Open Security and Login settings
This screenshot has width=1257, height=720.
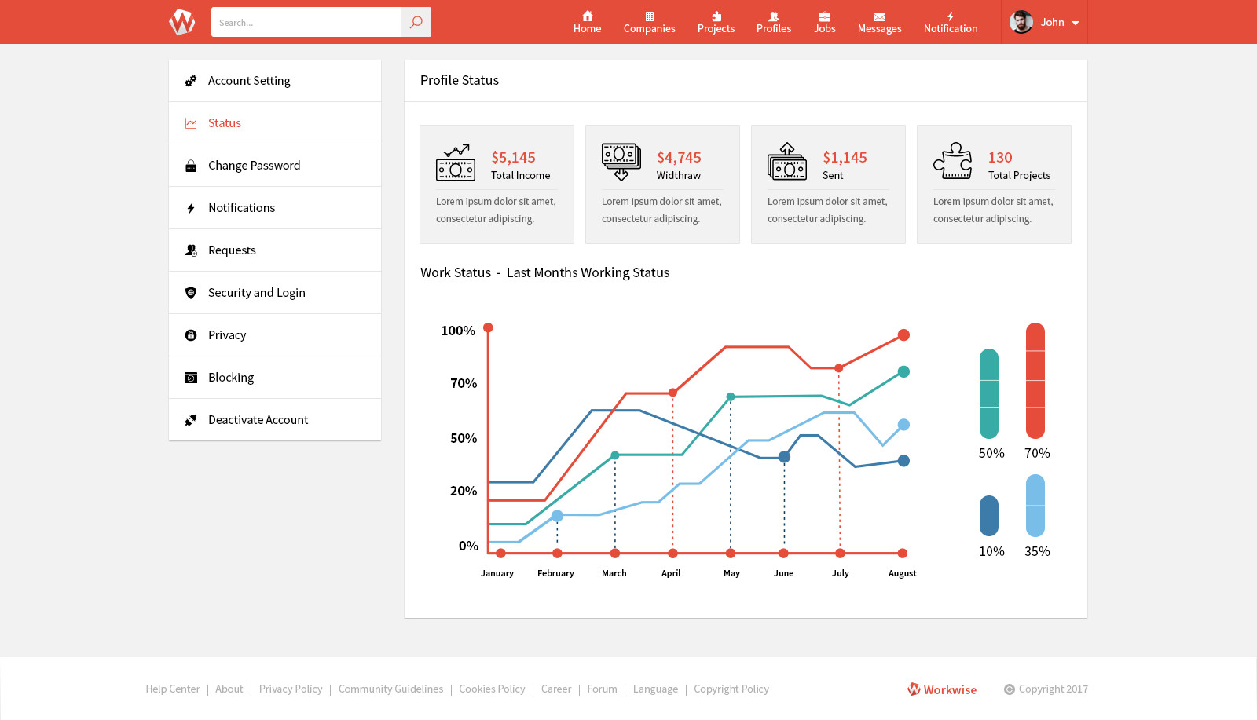click(256, 292)
